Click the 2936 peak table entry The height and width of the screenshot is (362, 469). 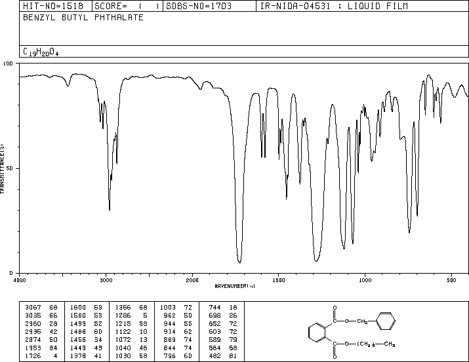pyautogui.click(x=41, y=331)
